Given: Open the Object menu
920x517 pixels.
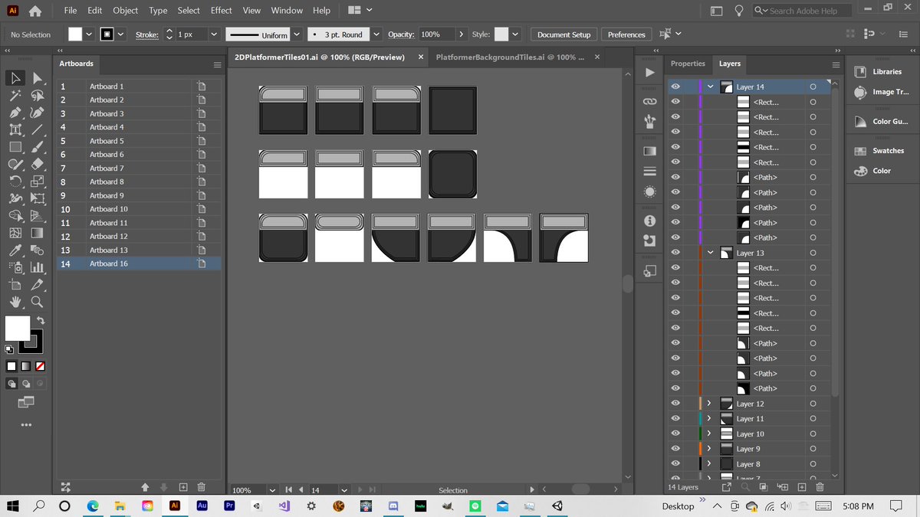Looking at the screenshot, I should [126, 11].
